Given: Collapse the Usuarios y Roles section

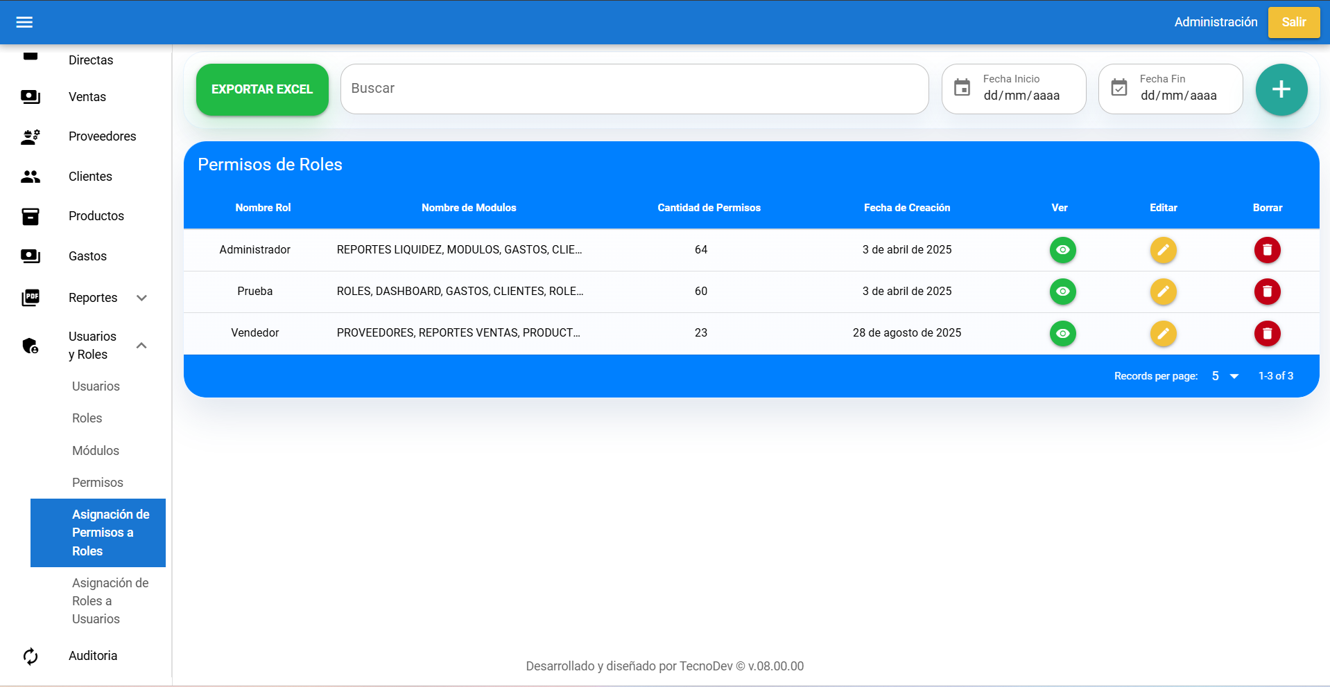Looking at the screenshot, I should pos(141,346).
